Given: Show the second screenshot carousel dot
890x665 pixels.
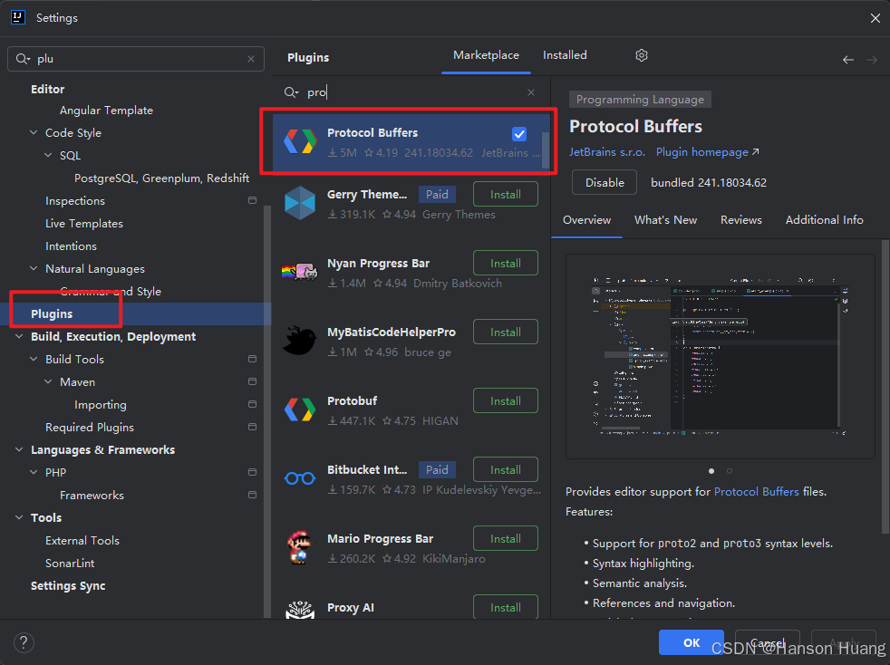Looking at the screenshot, I should coord(730,471).
